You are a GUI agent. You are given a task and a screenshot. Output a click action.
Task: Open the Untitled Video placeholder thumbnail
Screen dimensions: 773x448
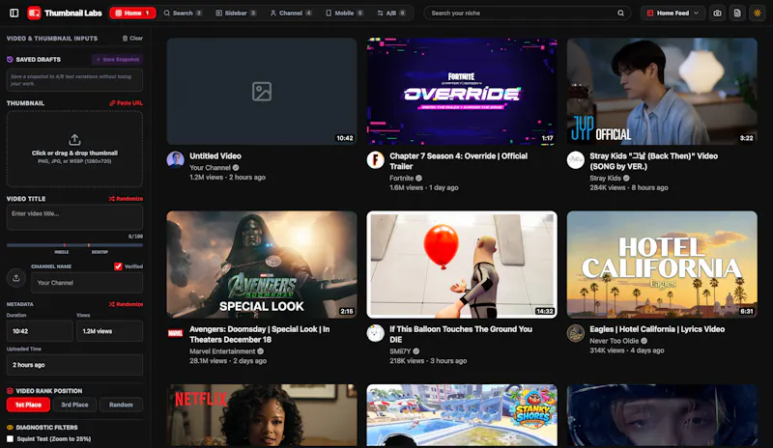(x=262, y=91)
